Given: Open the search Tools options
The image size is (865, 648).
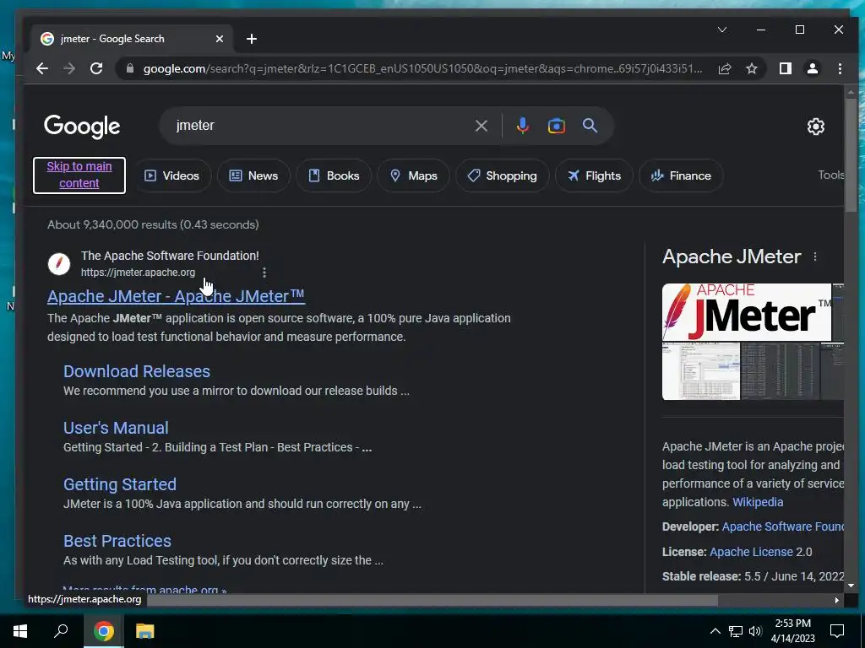Looking at the screenshot, I should point(831,175).
